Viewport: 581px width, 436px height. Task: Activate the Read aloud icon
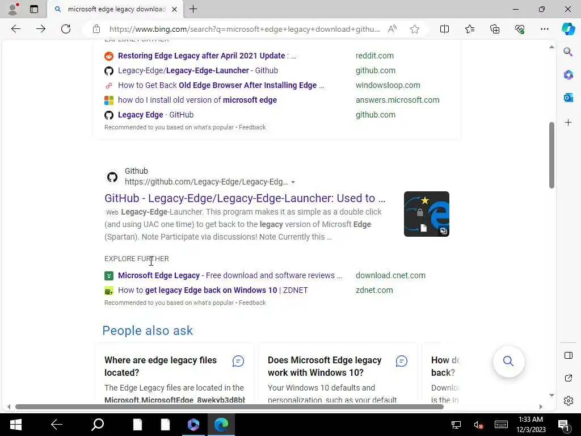[392, 29]
